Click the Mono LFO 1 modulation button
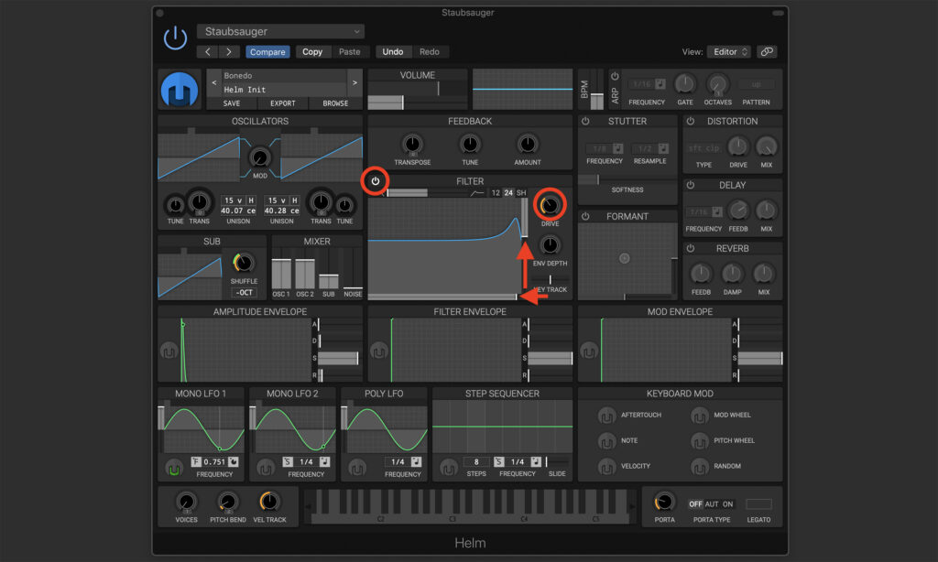 point(173,469)
